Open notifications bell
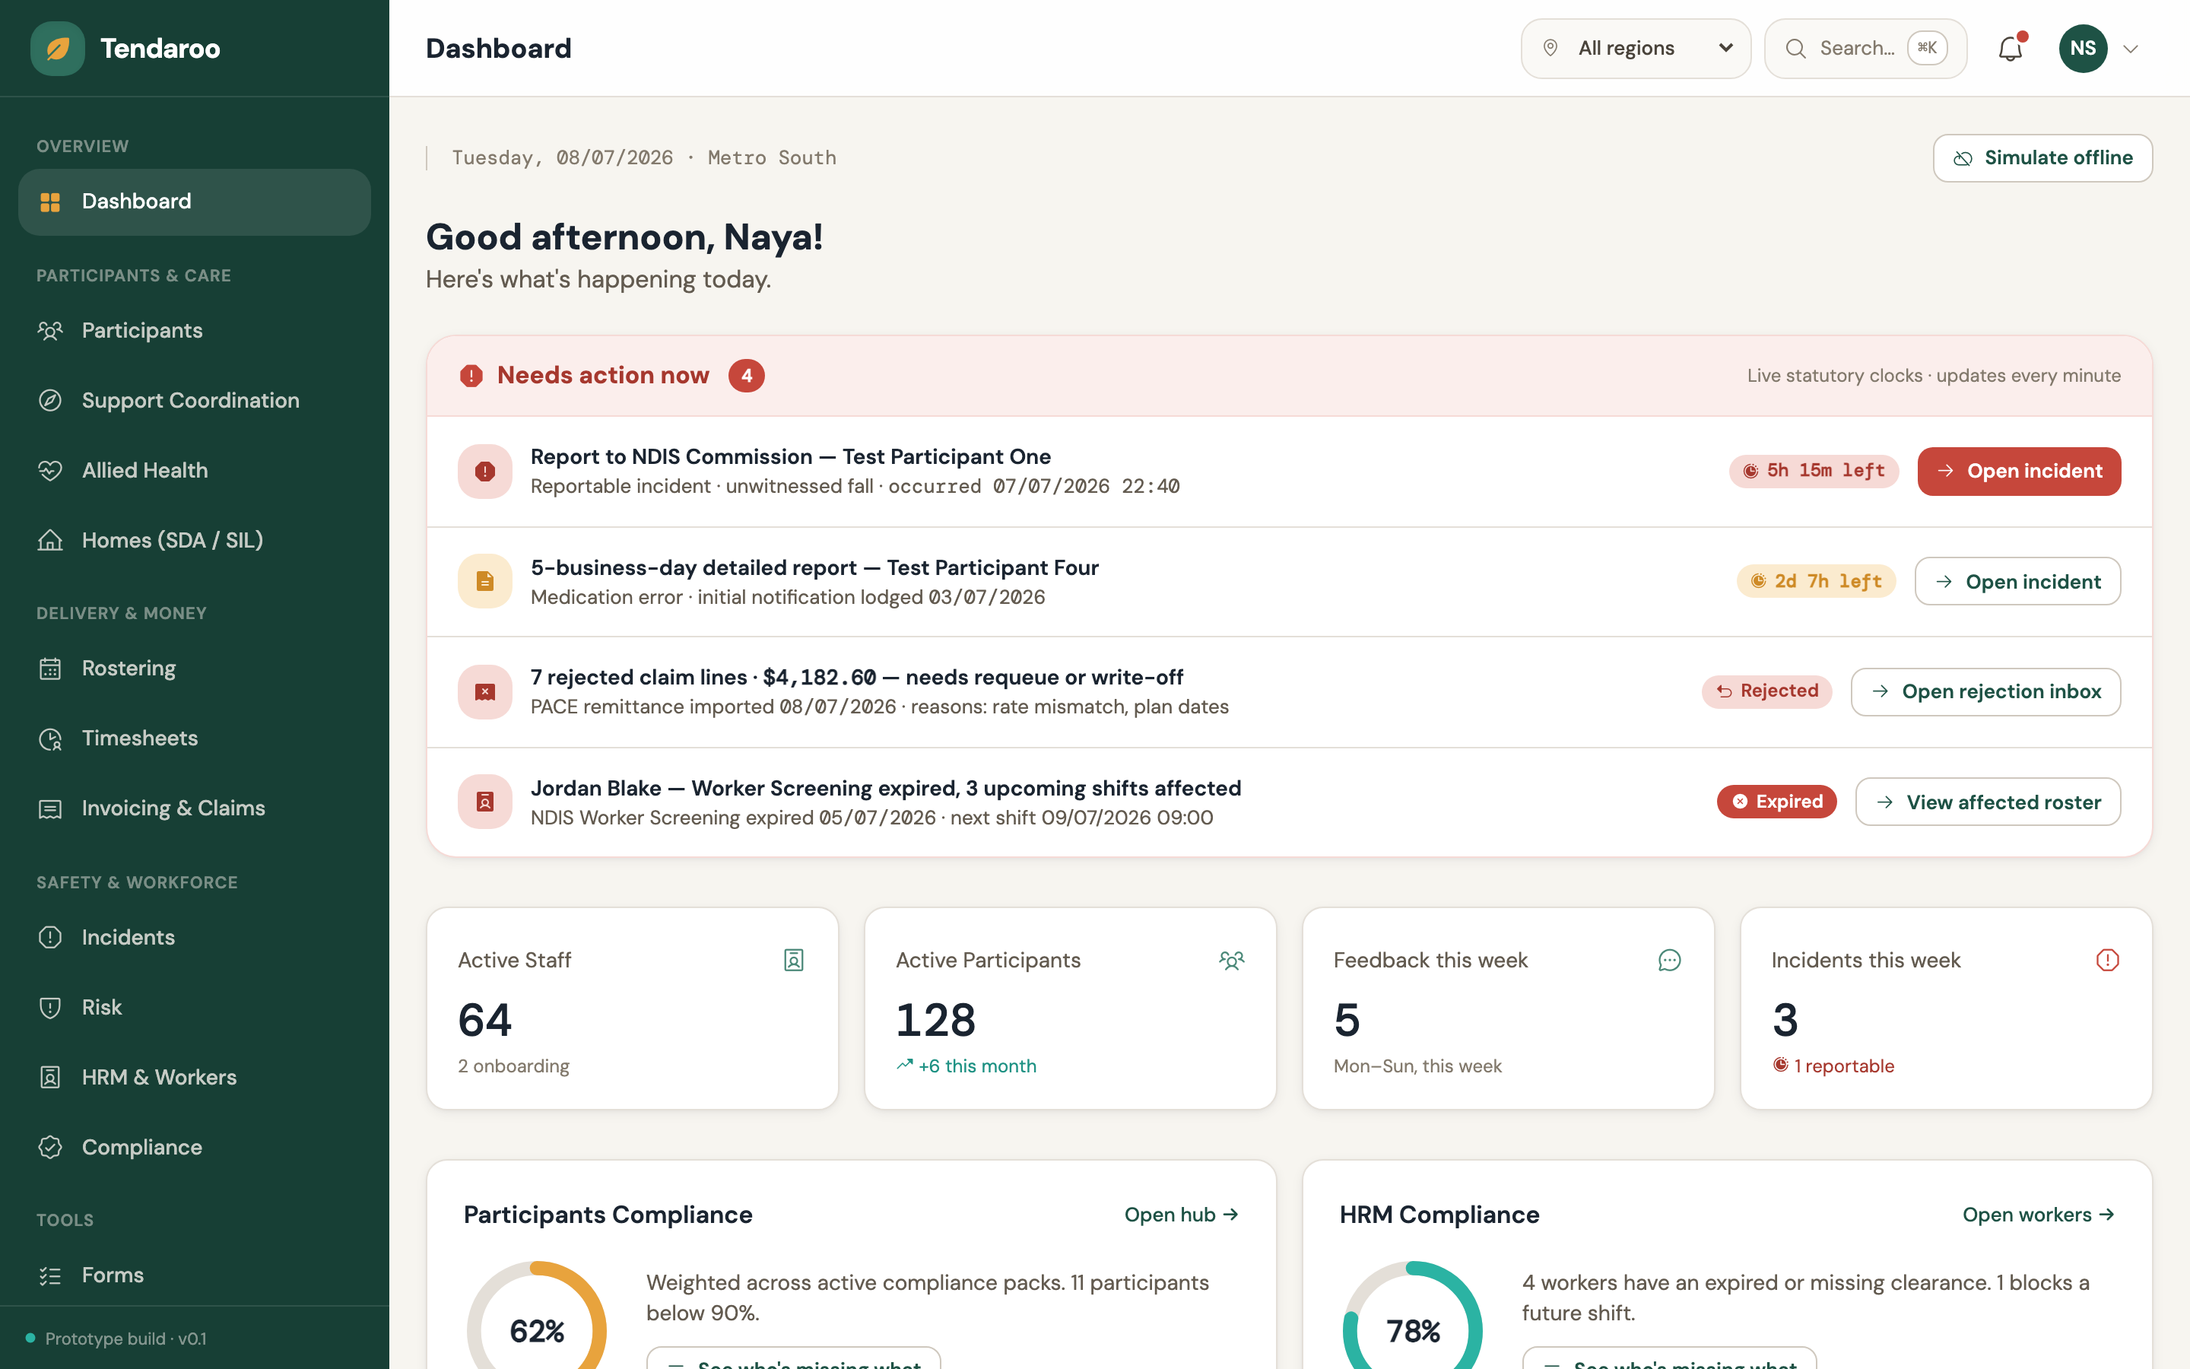2190x1369 pixels. pos(2010,48)
